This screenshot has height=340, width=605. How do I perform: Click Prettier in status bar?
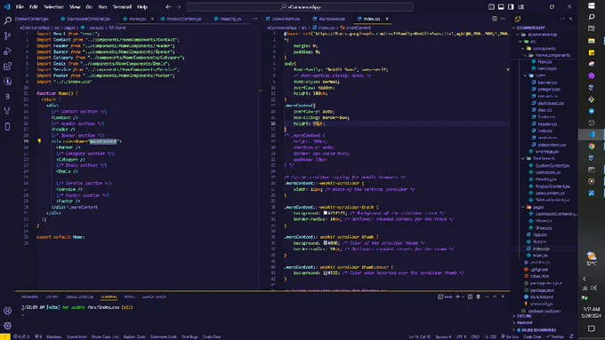click(x=555, y=336)
